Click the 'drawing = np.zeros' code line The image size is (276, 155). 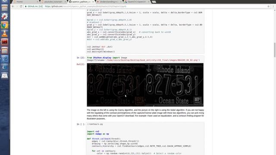click(x=115, y=143)
